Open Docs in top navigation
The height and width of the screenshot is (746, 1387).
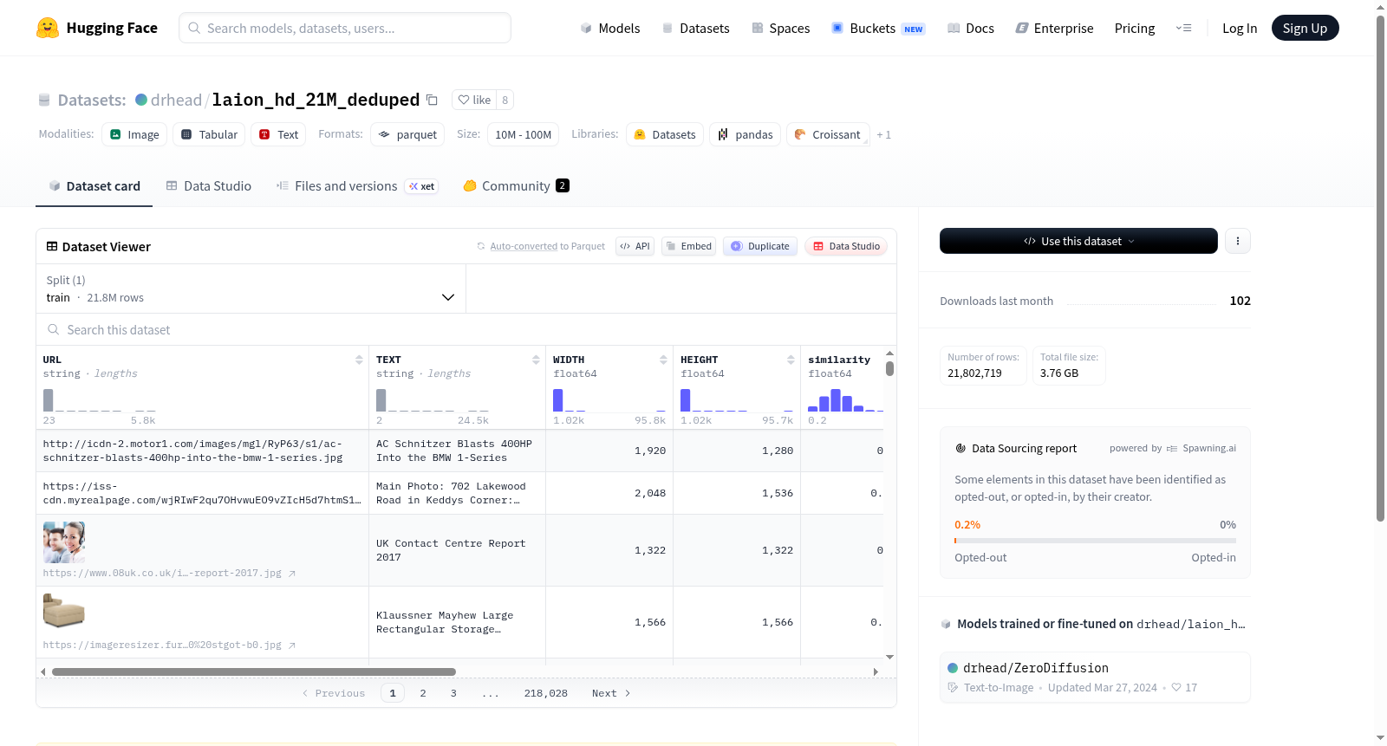[x=971, y=28]
